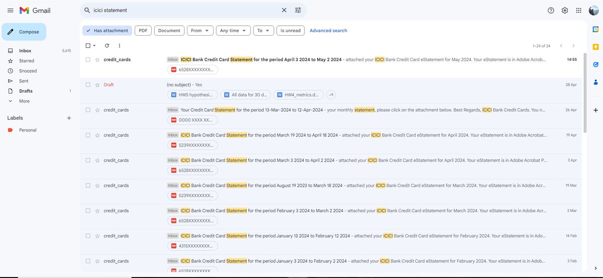Open the Inbox folder
Image resolution: width=603 pixels, height=278 pixels.
point(25,51)
